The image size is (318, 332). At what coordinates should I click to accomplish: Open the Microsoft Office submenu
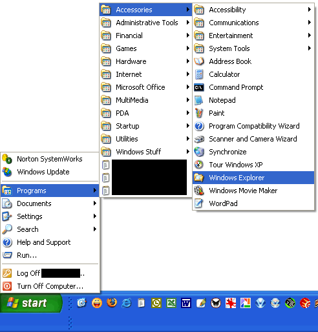click(x=145, y=87)
